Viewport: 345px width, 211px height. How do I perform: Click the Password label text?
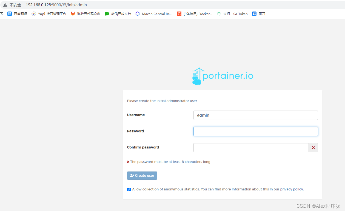[x=135, y=131]
